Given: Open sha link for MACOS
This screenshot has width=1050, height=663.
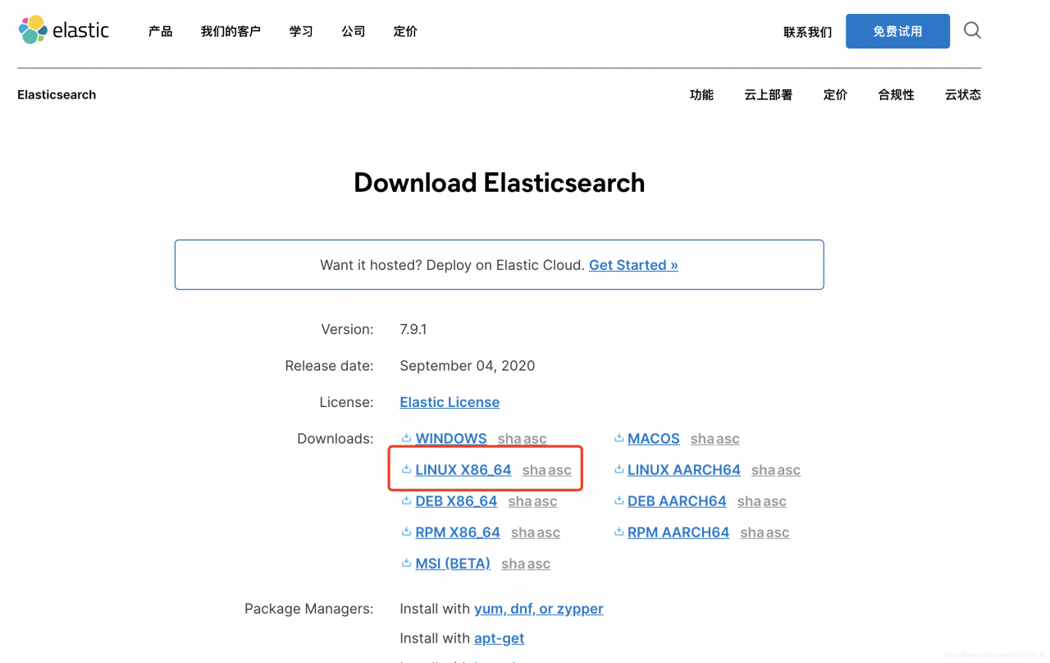Looking at the screenshot, I should point(702,439).
